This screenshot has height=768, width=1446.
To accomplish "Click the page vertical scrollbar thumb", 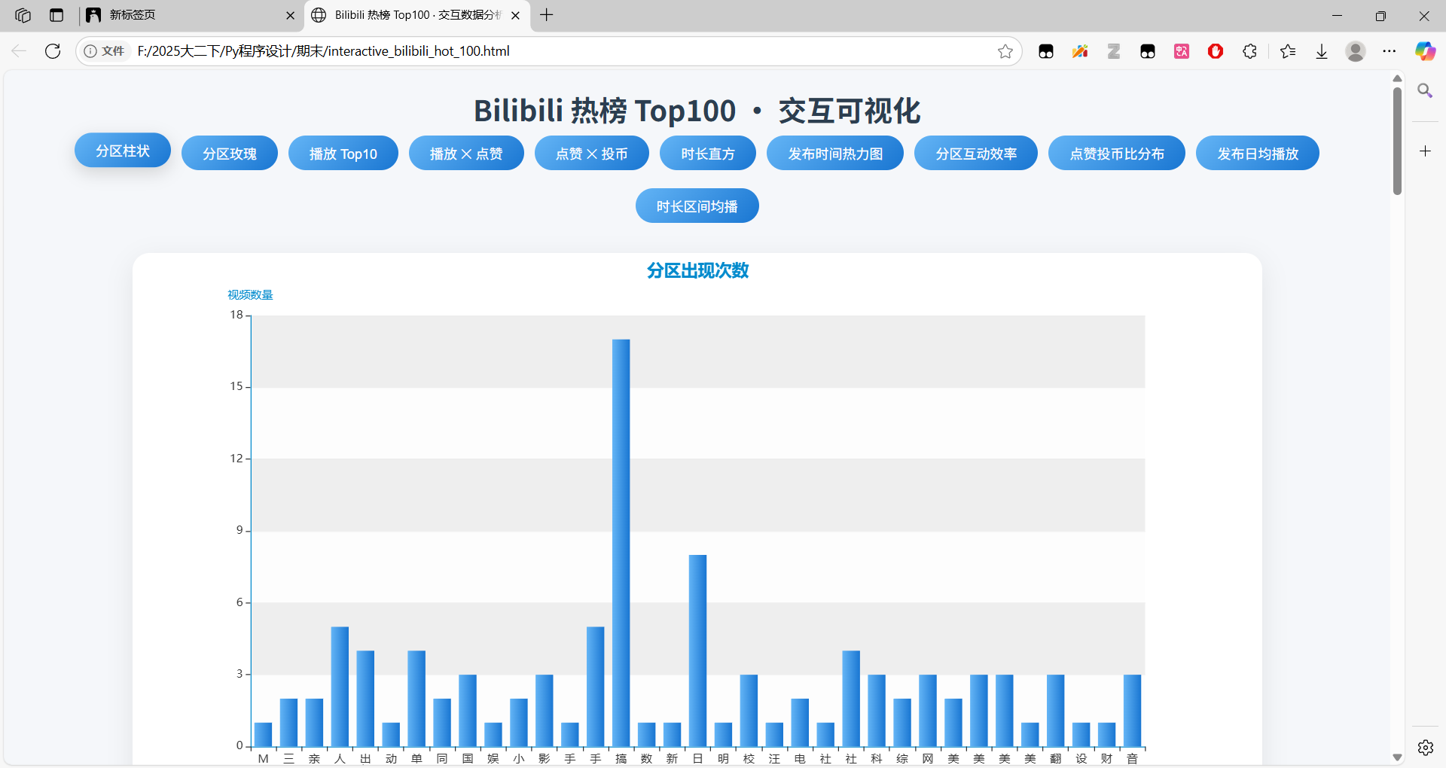I will click(1397, 140).
